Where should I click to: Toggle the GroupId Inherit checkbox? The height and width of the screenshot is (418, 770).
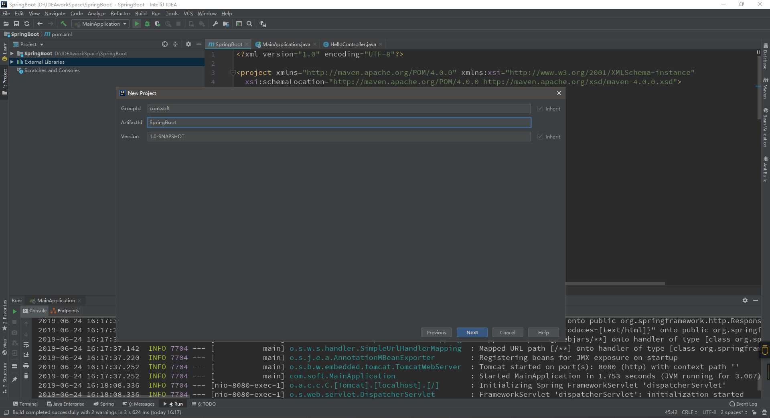(x=540, y=109)
